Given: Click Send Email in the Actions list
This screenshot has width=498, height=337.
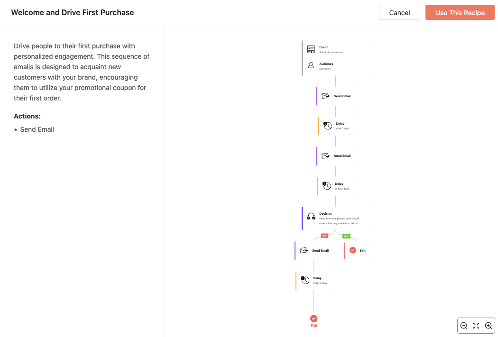Looking at the screenshot, I should [x=37, y=129].
